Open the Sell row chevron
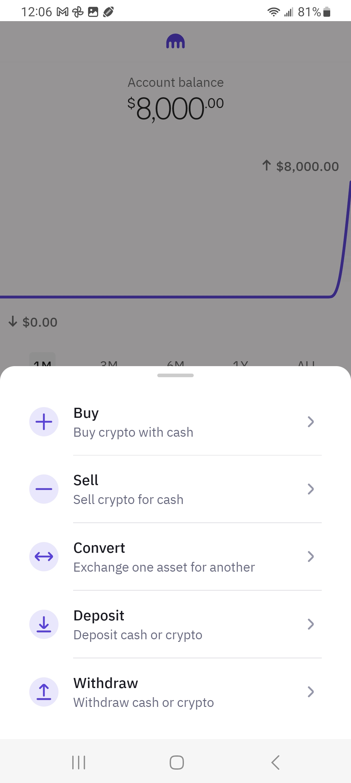 coord(311,489)
